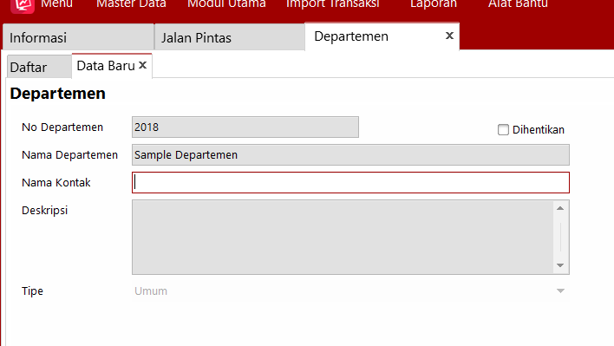Screen dimensions: 614x346
Task: Click the Deskripsi scrollbar track
Action: tap(560, 237)
